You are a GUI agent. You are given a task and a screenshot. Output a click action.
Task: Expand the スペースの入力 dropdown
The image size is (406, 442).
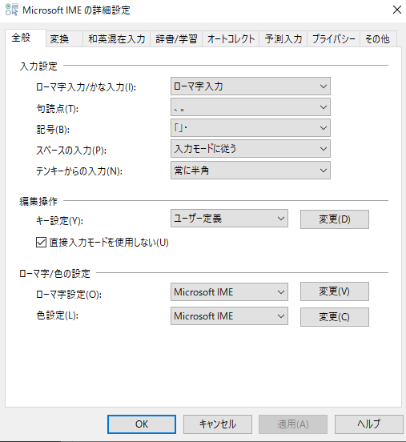251,149
